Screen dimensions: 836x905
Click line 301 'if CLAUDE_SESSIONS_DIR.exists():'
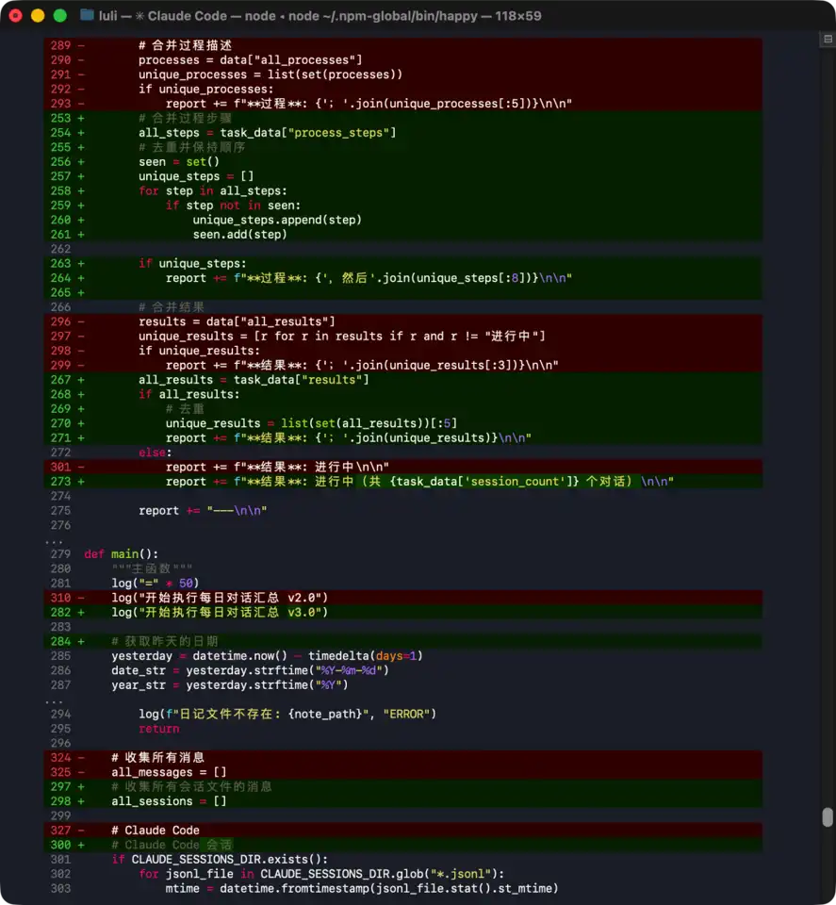coord(220,860)
